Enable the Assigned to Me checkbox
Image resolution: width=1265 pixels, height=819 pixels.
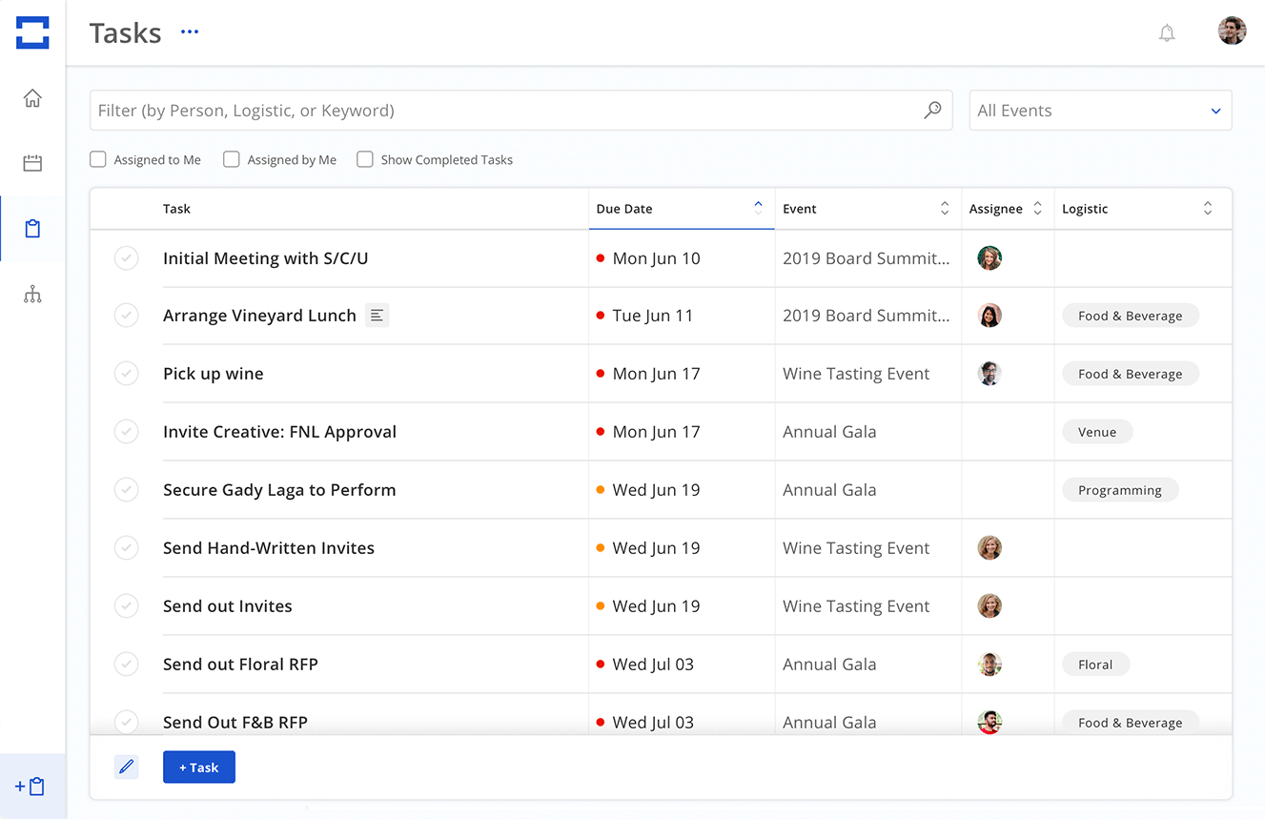pyautogui.click(x=97, y=159)
